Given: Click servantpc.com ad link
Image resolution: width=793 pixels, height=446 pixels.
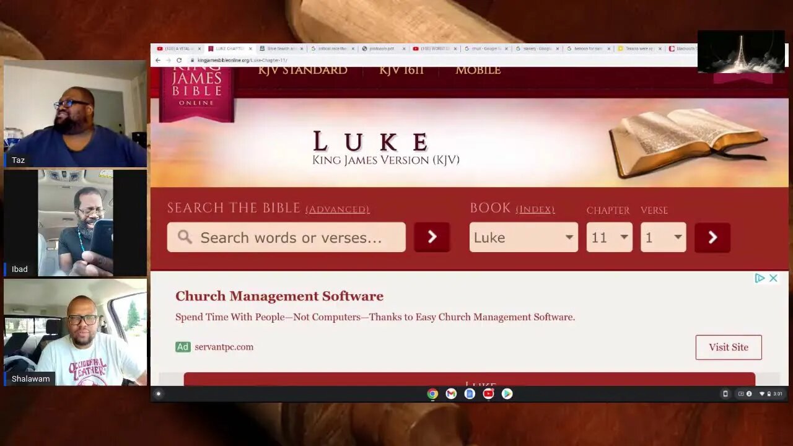Looking at the screenshot, I should click(224, 347).
